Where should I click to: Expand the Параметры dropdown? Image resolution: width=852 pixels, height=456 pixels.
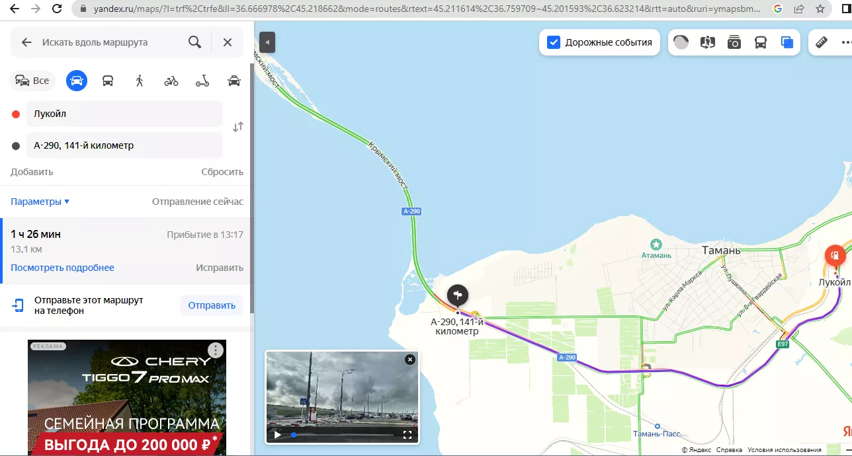(x=40, y=202)
